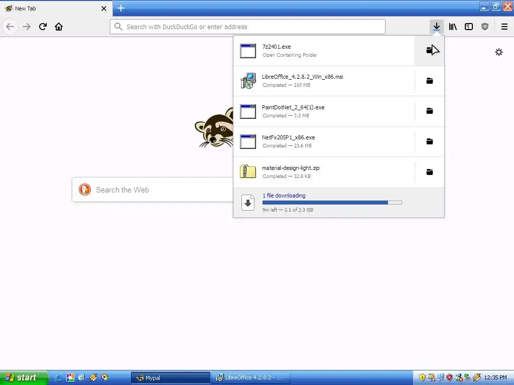The width and height of the screenshot is (514, 385).
Task: Open the 7z2401.exe download entry
Action: point(324,51)
